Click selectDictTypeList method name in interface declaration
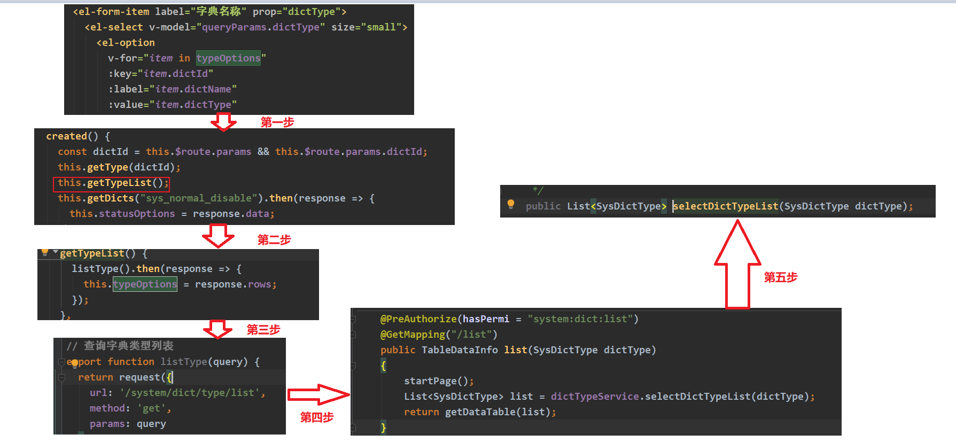The width and height of the screenshot is (956, 442). click(726, 206)
